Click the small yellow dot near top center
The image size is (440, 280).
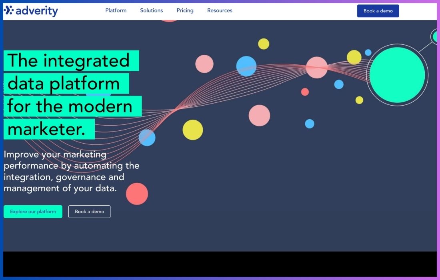264,44
